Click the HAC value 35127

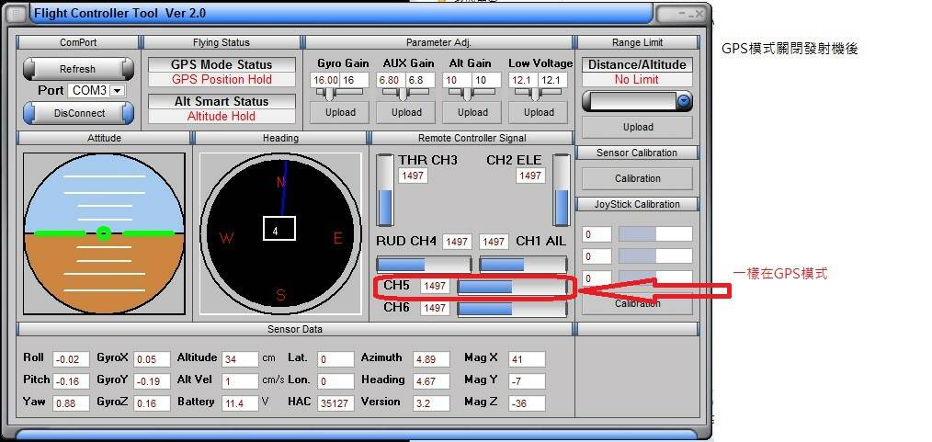click(x=335, y=402)
